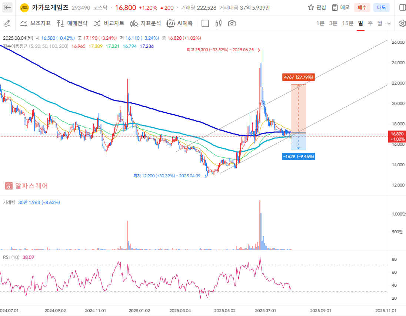Click the current price tag 16,820
Viewport: 406px width, 316px height.
click(397, 136)
